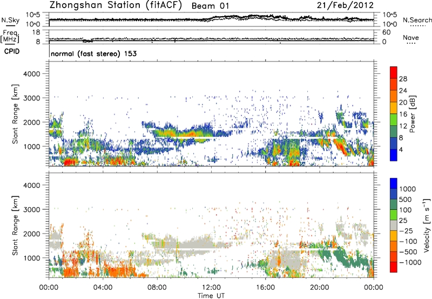Click the 'Power [dB]' colorbar label

coord(413,114)
